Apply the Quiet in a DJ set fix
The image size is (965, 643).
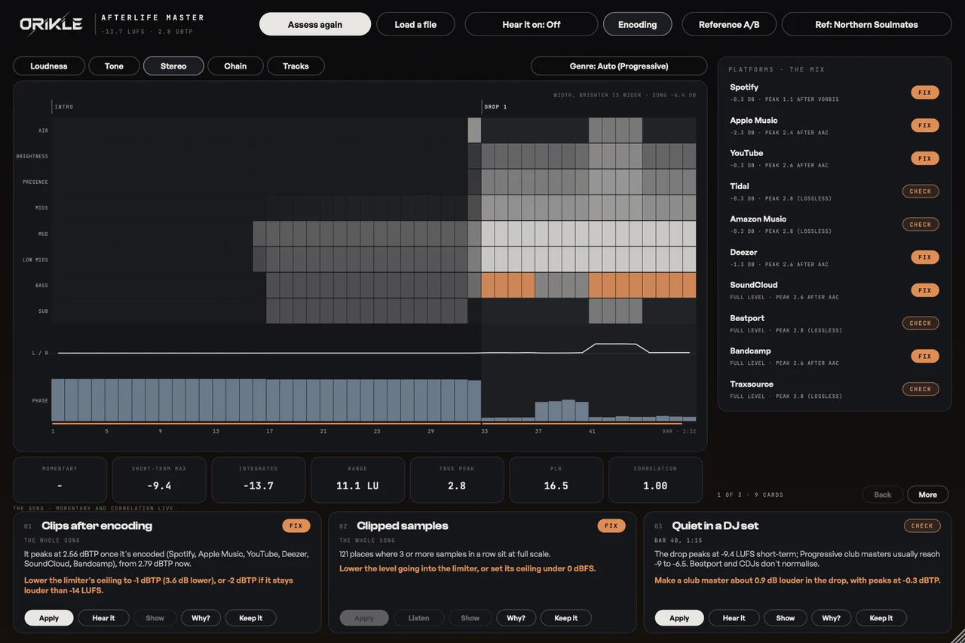[679, 618]
